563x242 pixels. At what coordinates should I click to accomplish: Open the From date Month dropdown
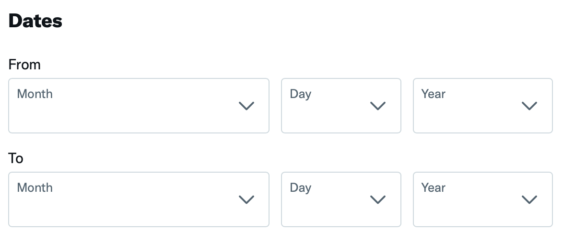coord(139,106)
